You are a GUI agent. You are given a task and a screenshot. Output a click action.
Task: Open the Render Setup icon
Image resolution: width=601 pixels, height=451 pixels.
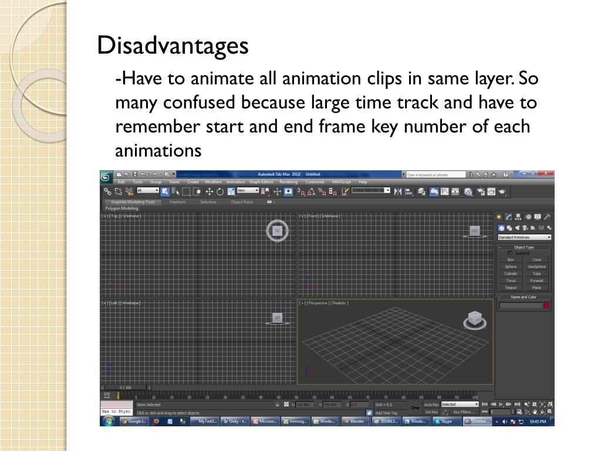click(481, 191)
